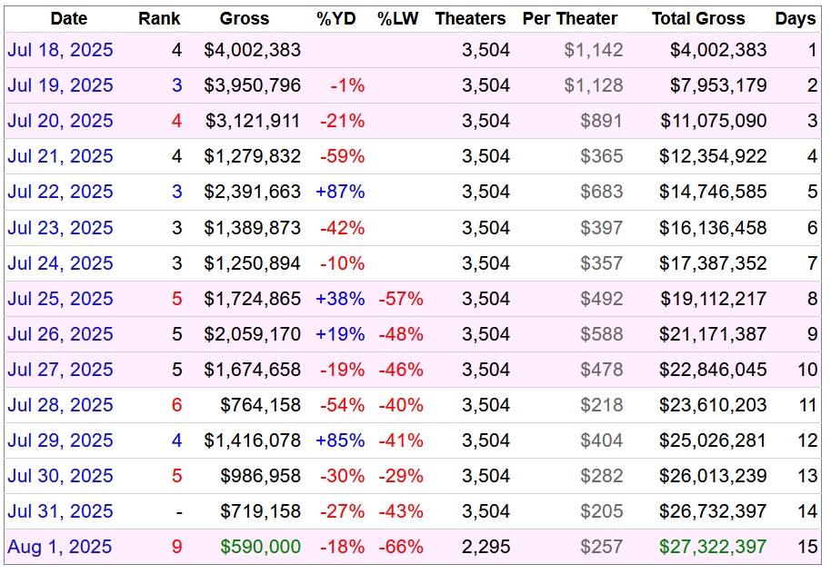Open the Jul 29, 2025 date link
The height and width of the screenshot is (574, 831).
60,441
